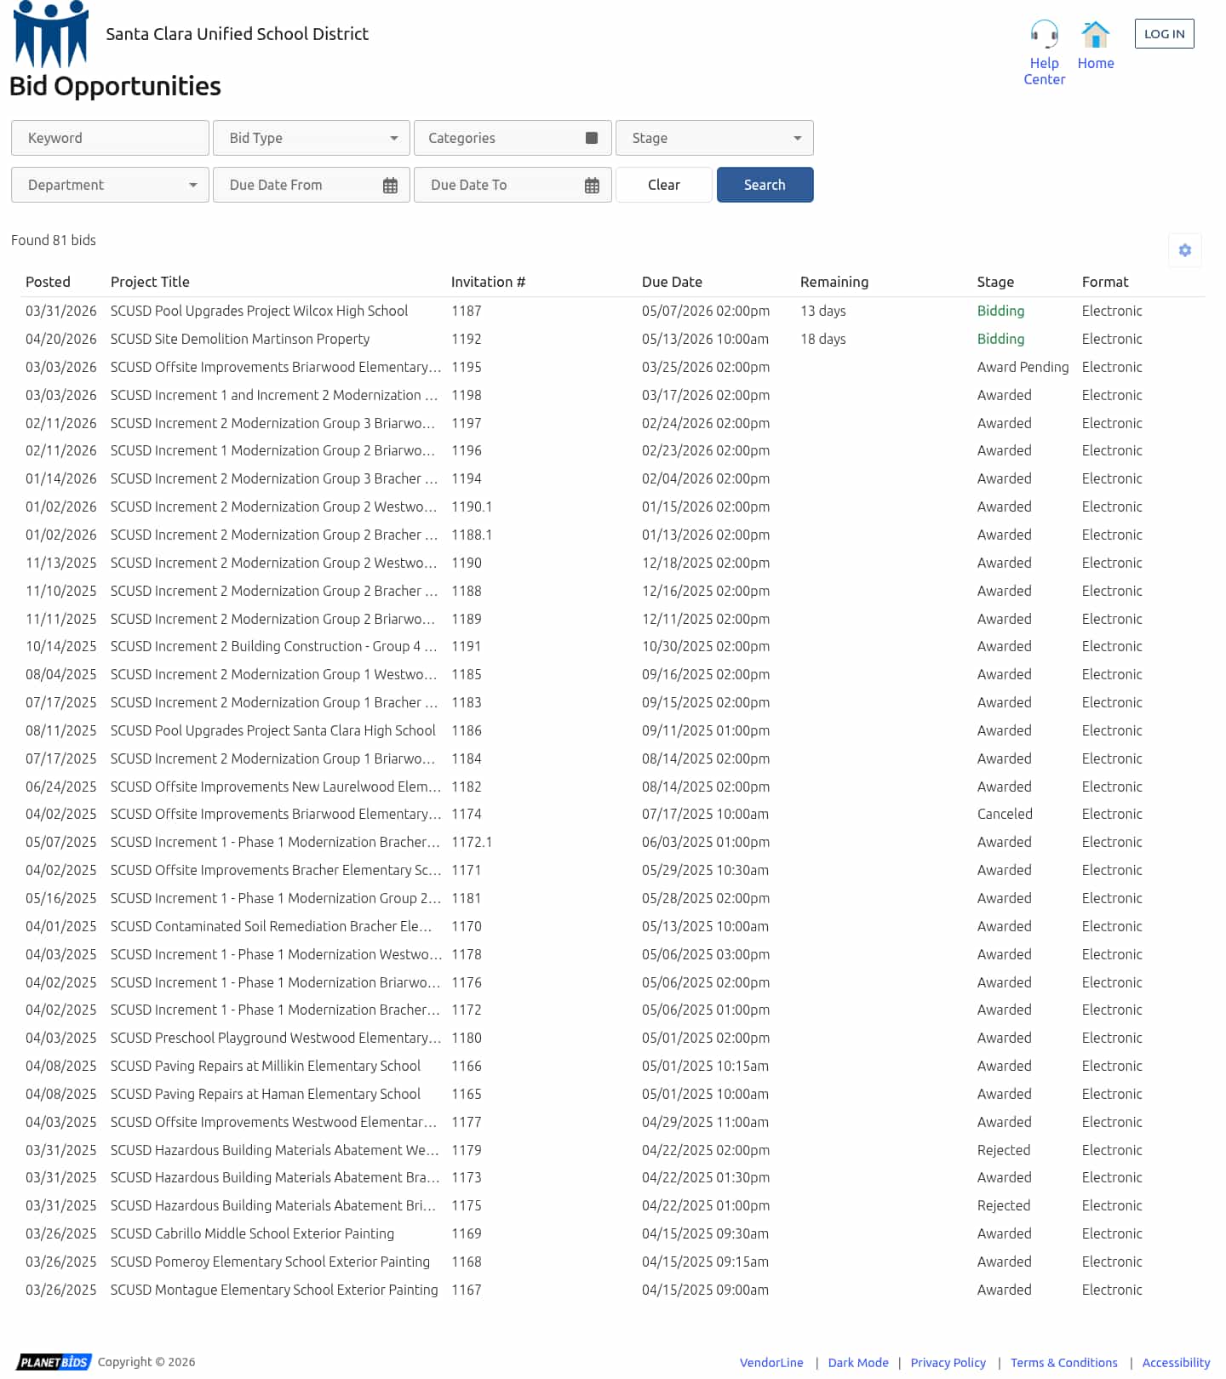1226x1379 pixels.
Task: Open SCUSD Increment 1 and Increment 2 Modernization bid
Action: pyautogui.click(x=274, y=395)
